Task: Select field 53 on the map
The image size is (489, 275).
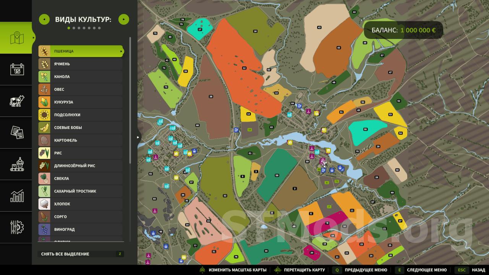Action: 390,114
